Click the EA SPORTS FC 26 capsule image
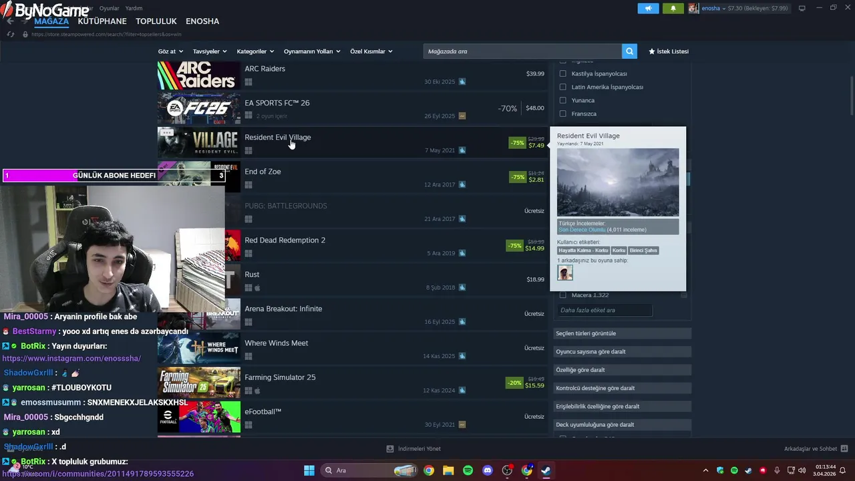 pos(198,109)
